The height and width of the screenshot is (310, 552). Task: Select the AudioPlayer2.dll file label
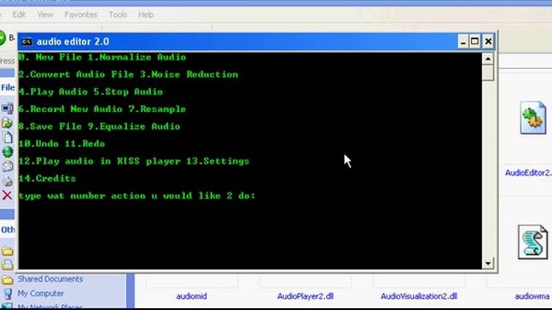point(305,296)
